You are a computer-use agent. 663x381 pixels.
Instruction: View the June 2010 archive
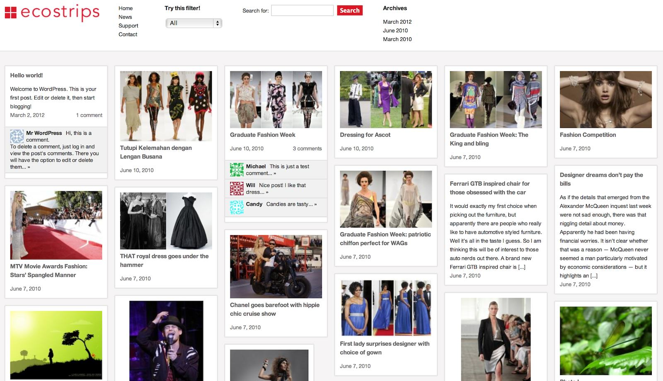tap(395, 30)
